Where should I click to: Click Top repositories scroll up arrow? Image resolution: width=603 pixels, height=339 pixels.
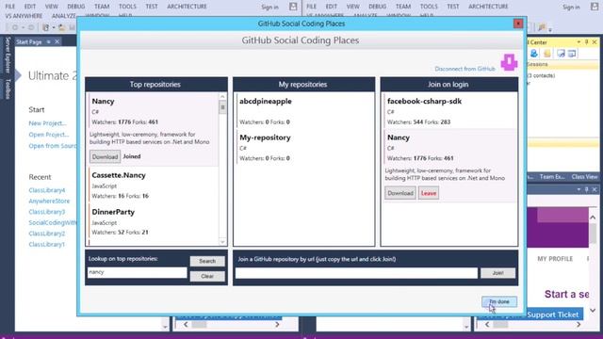222,96
